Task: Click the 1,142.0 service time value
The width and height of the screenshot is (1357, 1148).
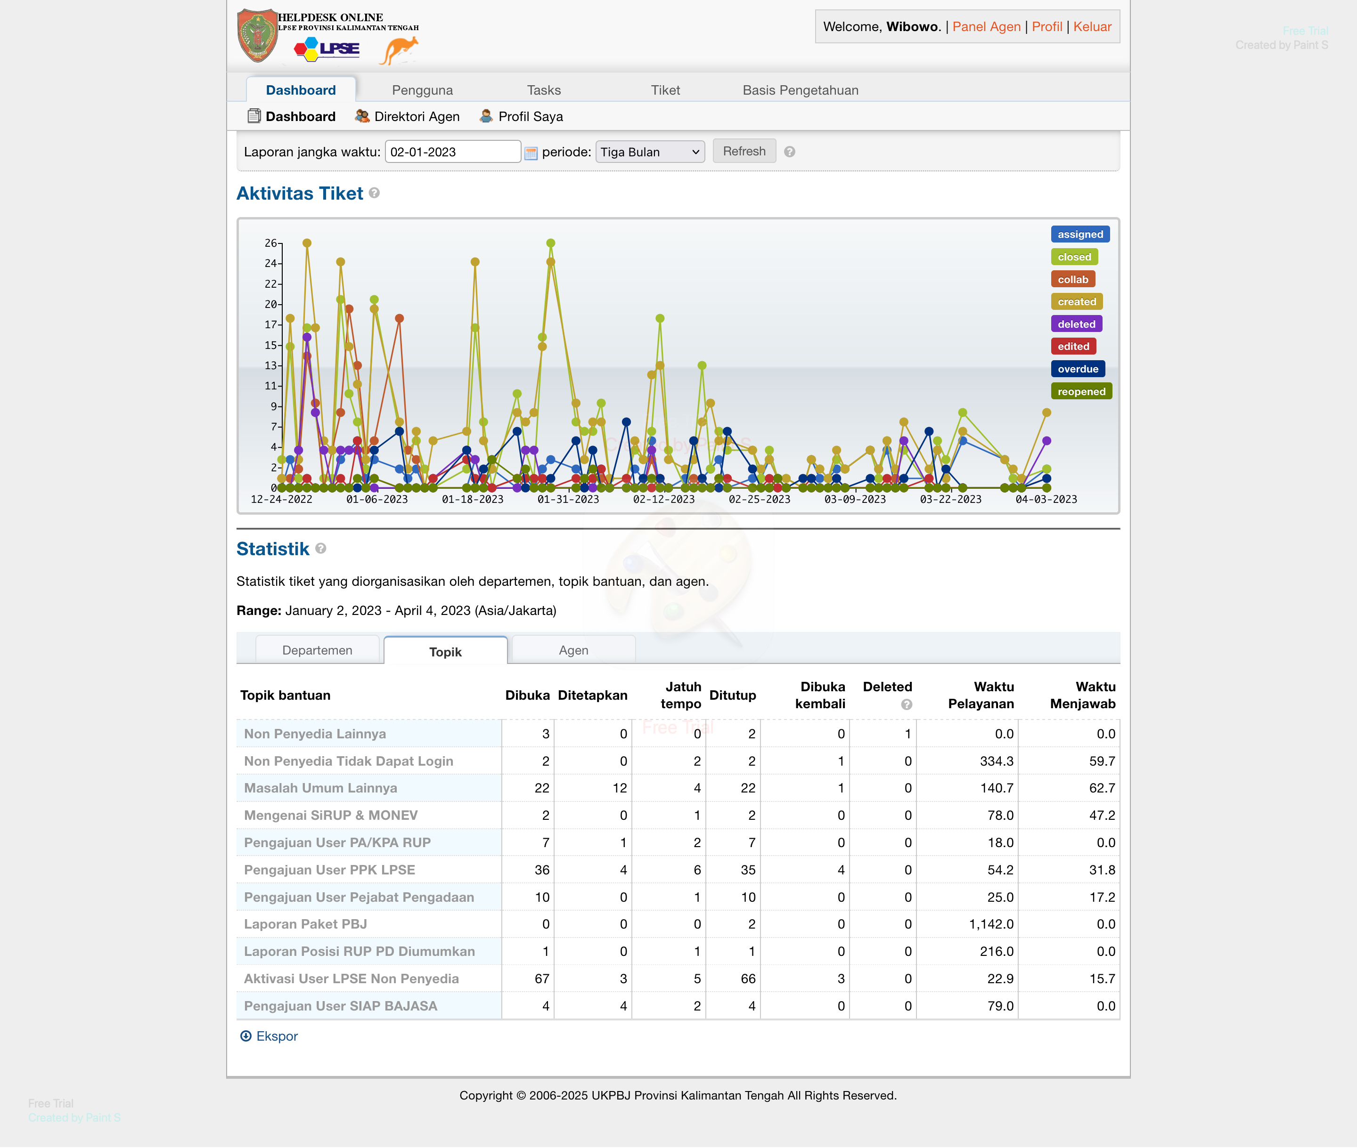Action: (x=991, y=923)
